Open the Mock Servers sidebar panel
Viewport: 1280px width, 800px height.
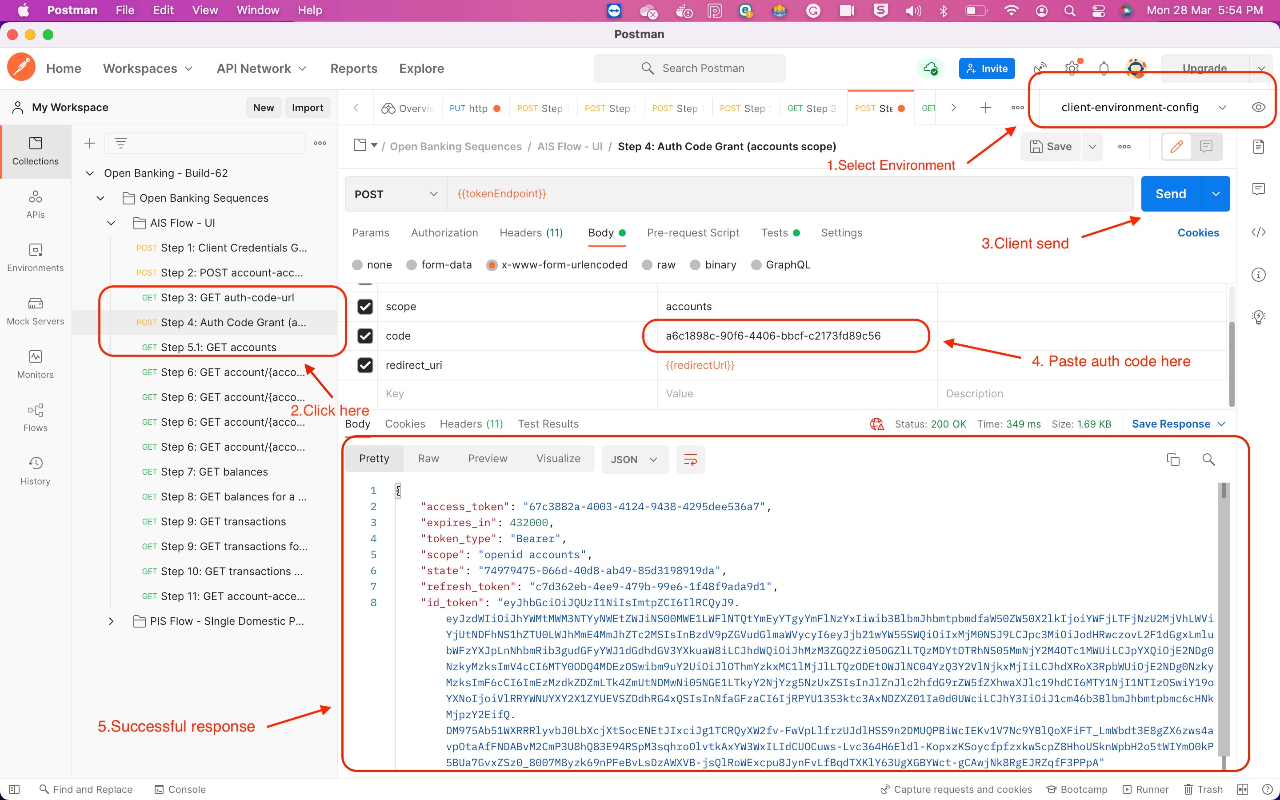pyautogui.click(x=36, y=311)
